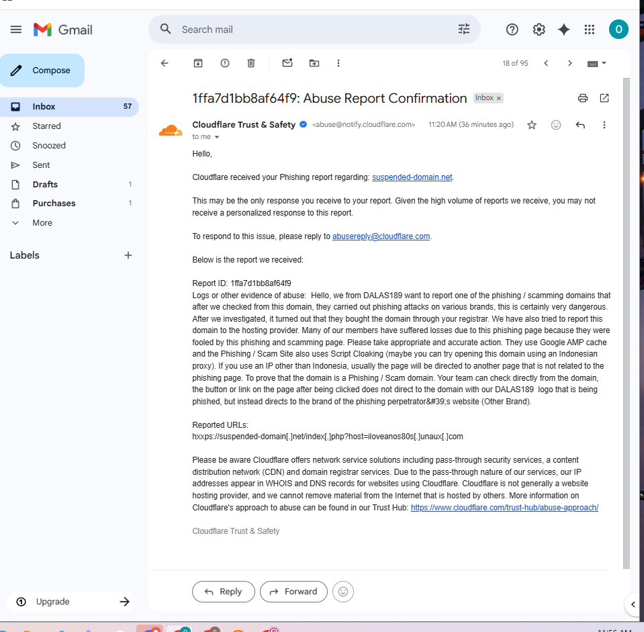This screenshot has height=632, width=644.
Task: Click the Cloudflare sender avatar
Action: tap(171, 131)
